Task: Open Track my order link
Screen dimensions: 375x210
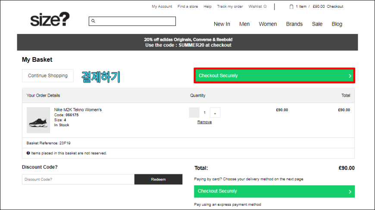Action: point(230,6)
